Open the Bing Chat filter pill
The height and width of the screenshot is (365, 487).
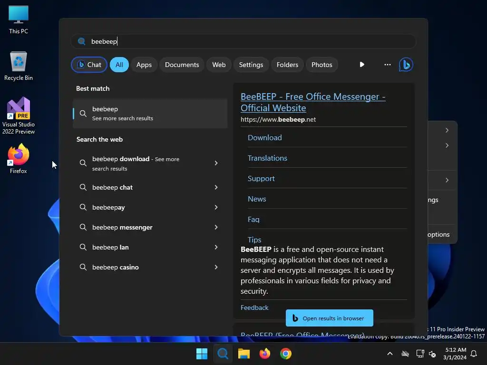pyautogui.click(x=89, y=65)
